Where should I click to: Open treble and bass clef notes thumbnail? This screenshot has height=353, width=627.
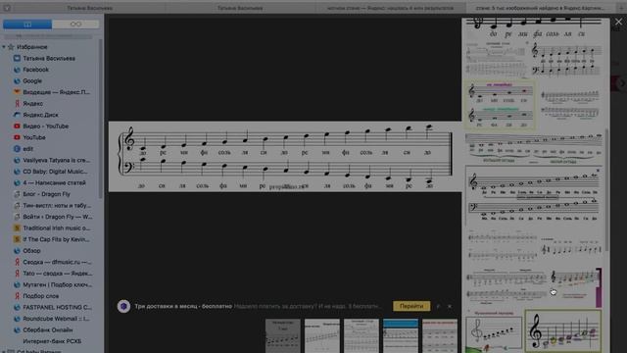(x=566, y=60)
